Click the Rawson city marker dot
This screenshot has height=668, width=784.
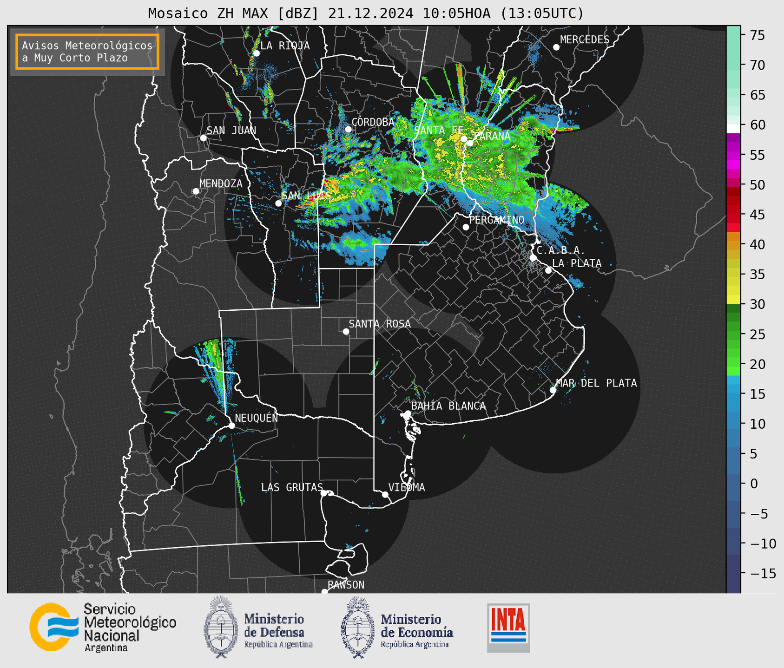click(x=324, y=592)
